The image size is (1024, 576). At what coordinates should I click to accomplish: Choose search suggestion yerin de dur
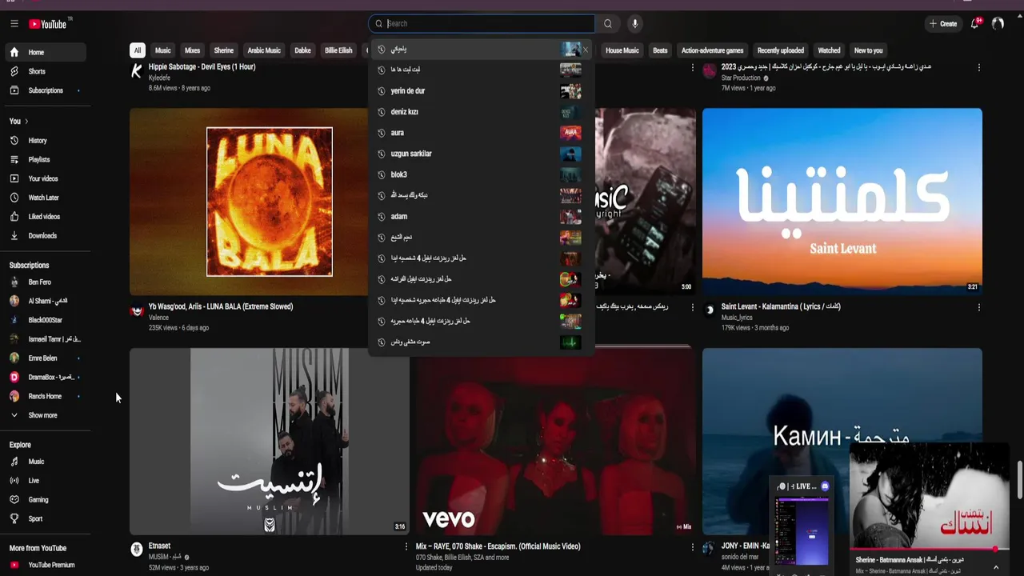481,91
